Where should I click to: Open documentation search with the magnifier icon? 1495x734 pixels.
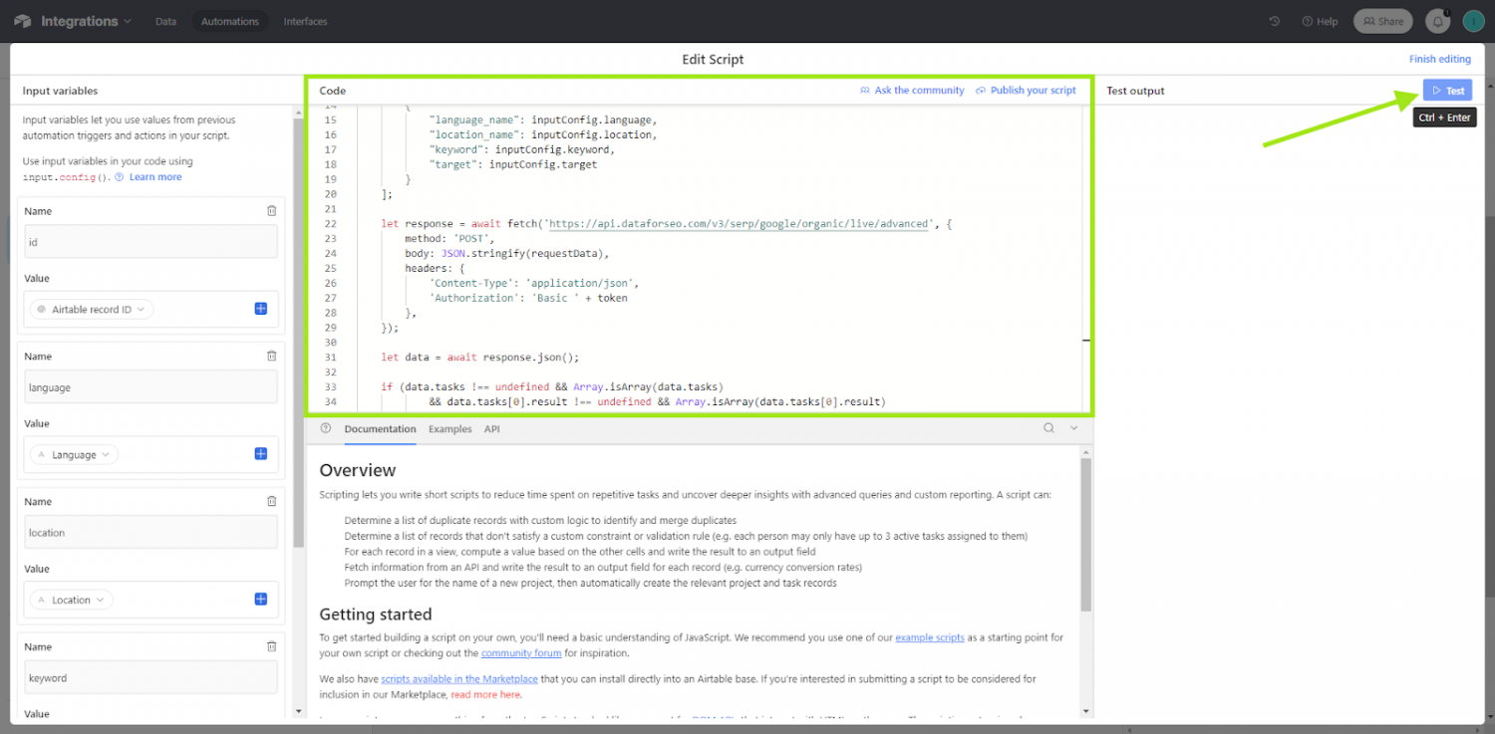click(1046, 427)
